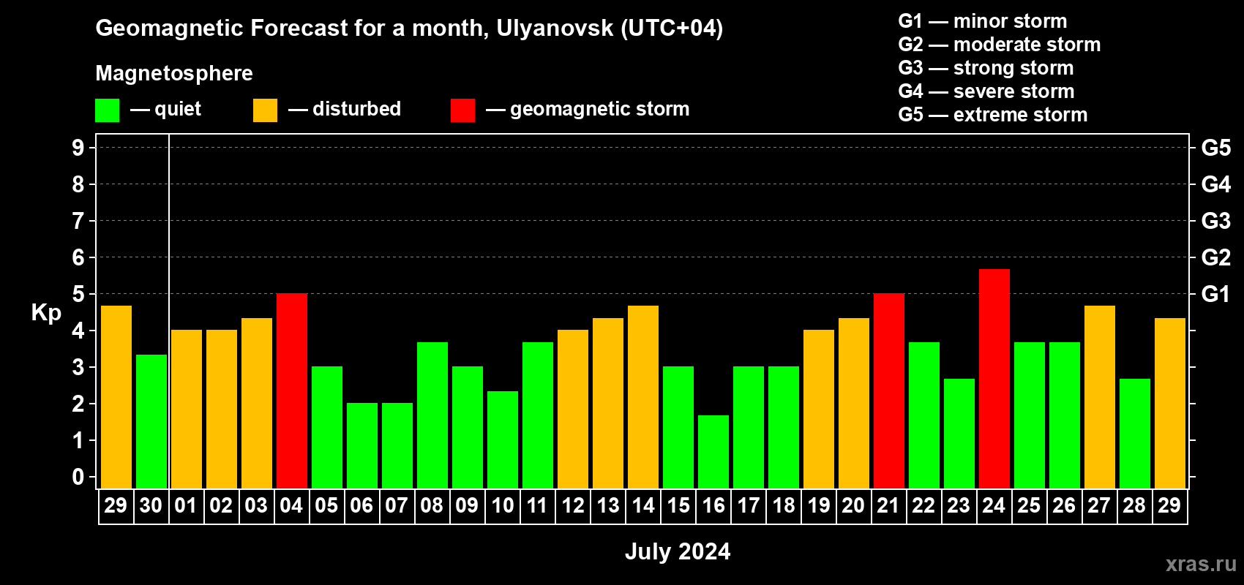Image resolution: width=1244 pixels, height=585 pixels.
Task: Click the G5 label on right axis
Action: tap(1216, 148)
